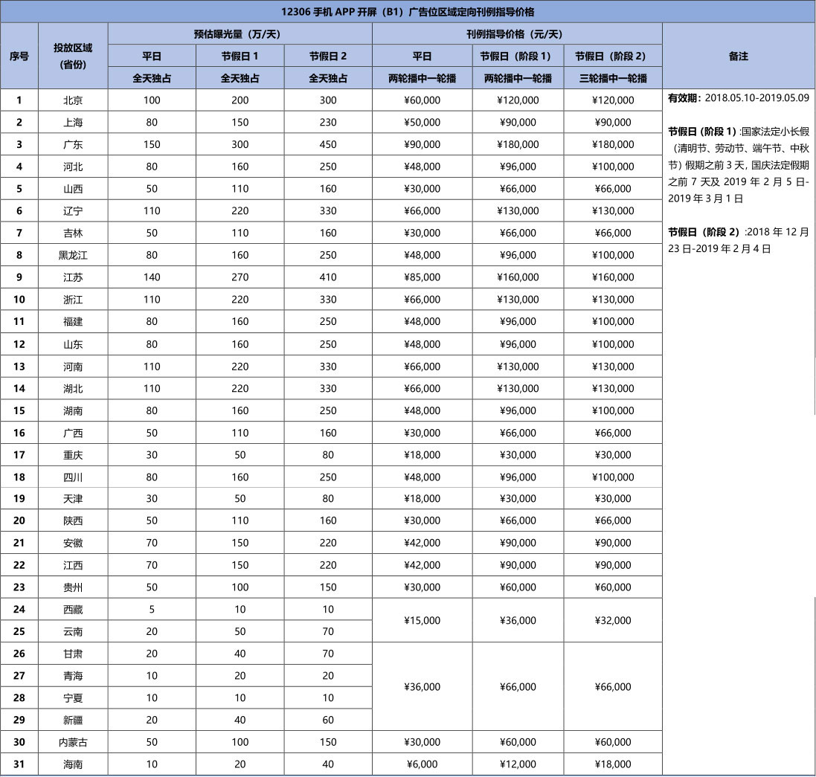Select the "安徽" province cell
This screenshot has height=777, width=816.
pos(73,543)
